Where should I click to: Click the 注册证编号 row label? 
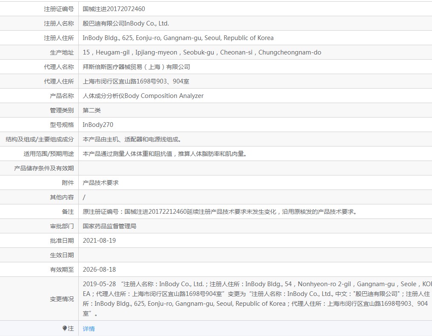59,9
